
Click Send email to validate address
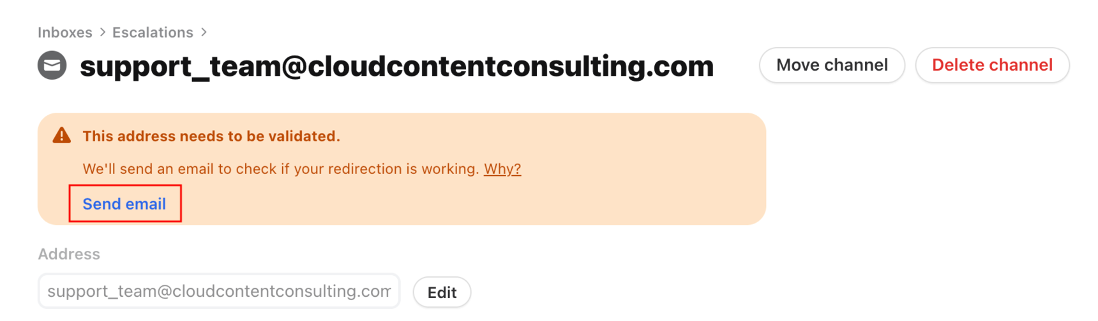(124, 204)
